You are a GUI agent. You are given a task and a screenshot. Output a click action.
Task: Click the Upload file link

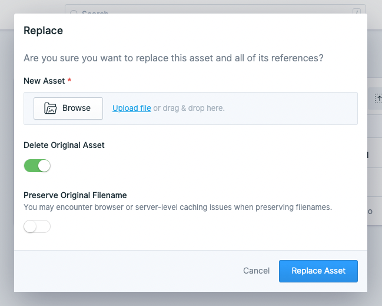coord(132,108)
